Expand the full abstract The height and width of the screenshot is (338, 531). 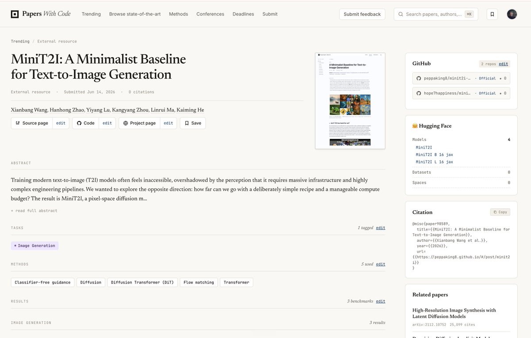click(x=34, y=211)
